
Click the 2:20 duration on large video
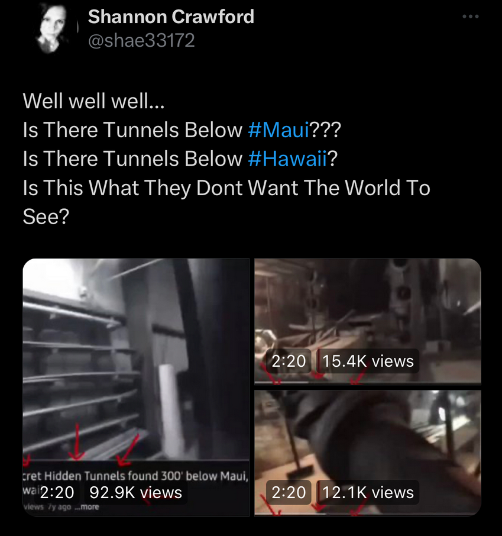point(57,493)
